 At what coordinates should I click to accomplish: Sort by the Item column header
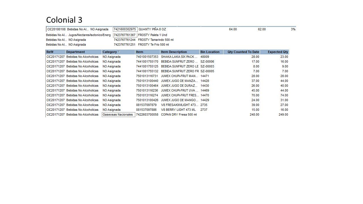(x=147, y=52)
